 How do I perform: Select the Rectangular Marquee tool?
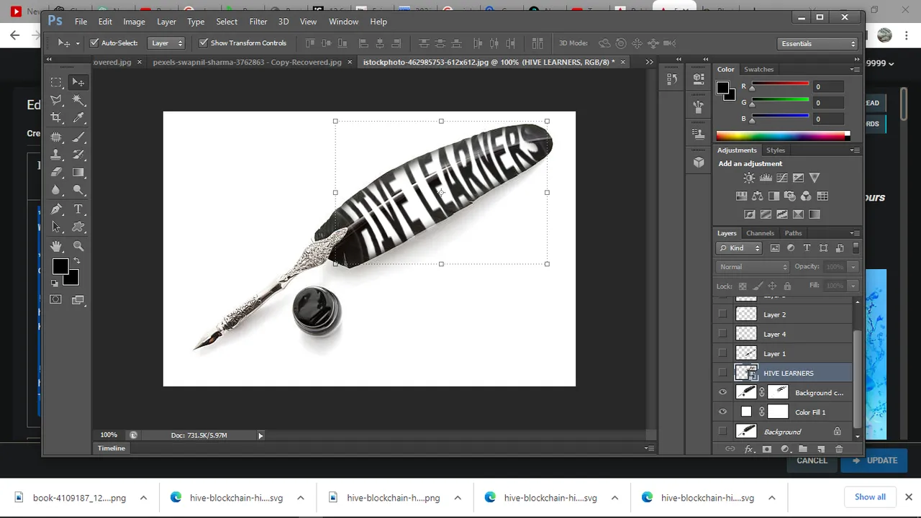pyautogui.click(x=56, y=82)
